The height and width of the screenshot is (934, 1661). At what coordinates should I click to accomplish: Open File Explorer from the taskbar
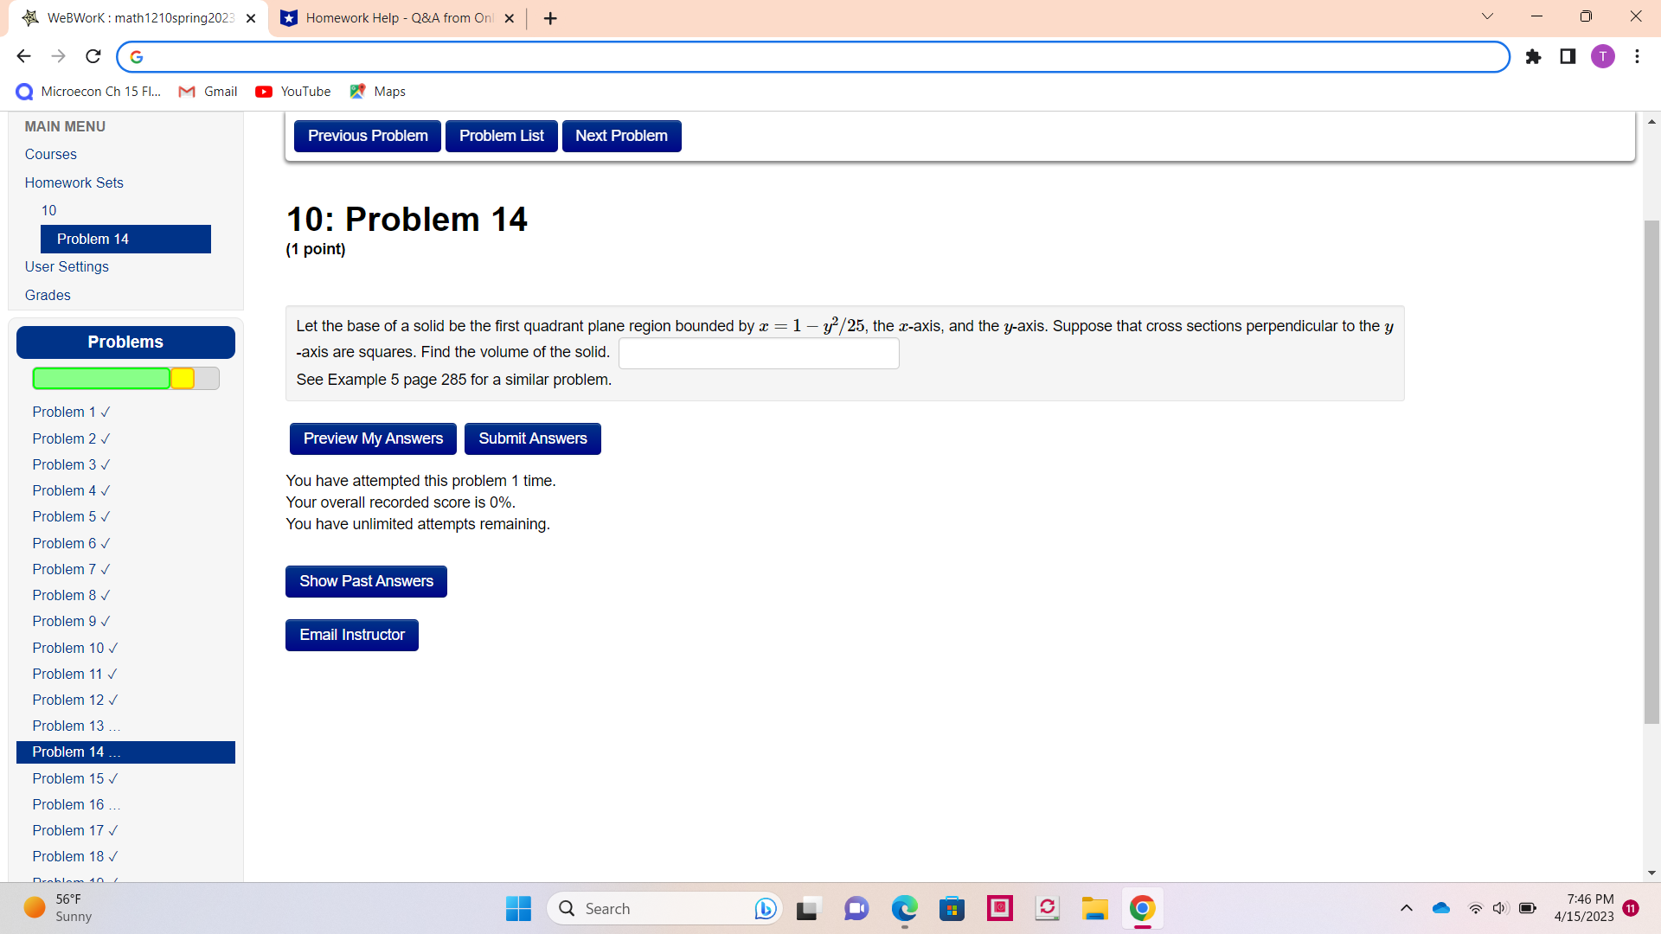[1094, 909]
